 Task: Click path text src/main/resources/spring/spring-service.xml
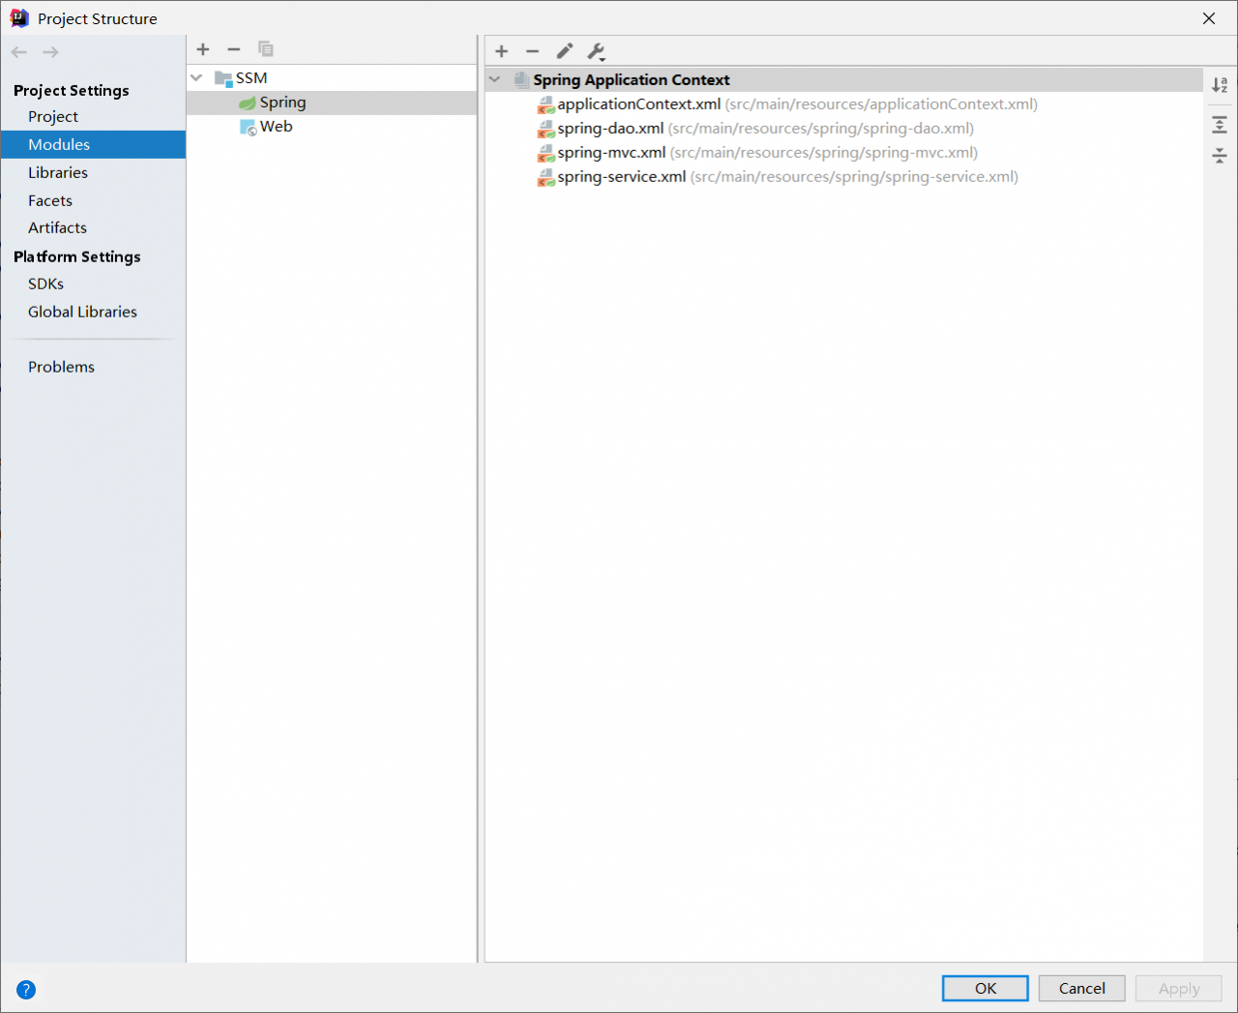coord(854,177)
